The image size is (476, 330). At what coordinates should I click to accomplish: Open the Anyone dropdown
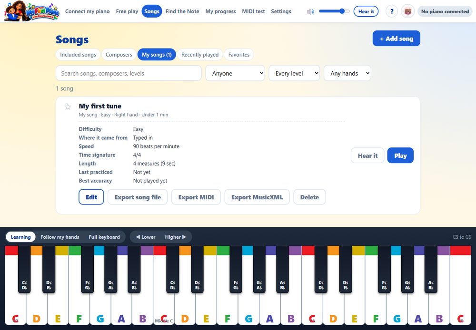click(235, 73)
